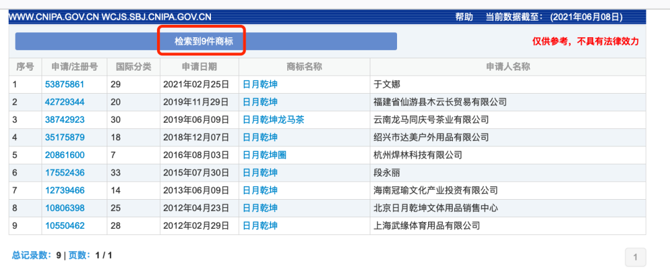Open 日月乾坤 trademark dated 2013年06月09日
Screen dimensions: 670x276
point(260,190)
